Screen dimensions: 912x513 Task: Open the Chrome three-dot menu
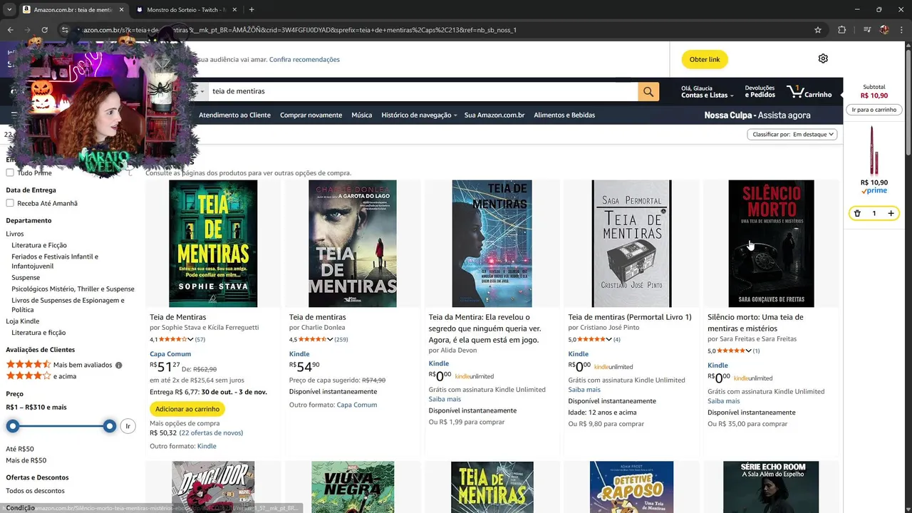(901, 30)
